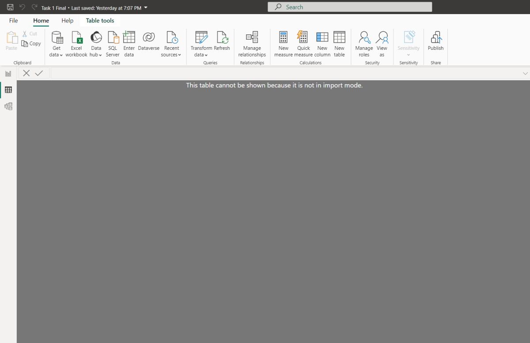530x343 pixels.
Task: Expand the Recent sources dropdown
Action: point(171,44)
